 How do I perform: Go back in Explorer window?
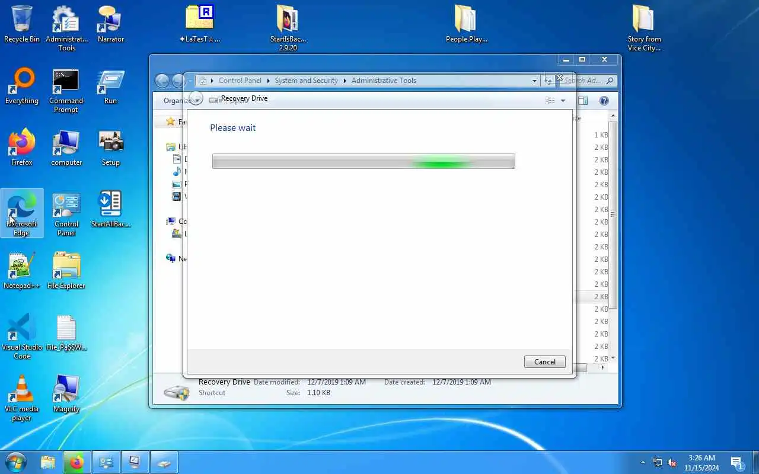click(x=162, y=81)
